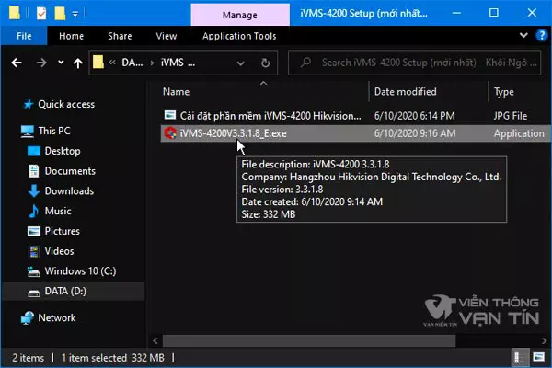Viewport: 552px width, 368px height.
Task: Click the JPG file thumbnail icon
Action: pos(170,115)
